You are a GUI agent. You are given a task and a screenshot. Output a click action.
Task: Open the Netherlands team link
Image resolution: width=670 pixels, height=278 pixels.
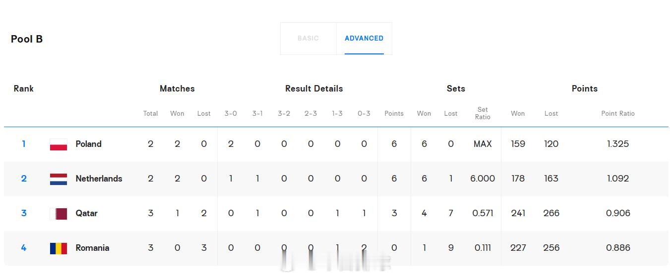point(99,179)
